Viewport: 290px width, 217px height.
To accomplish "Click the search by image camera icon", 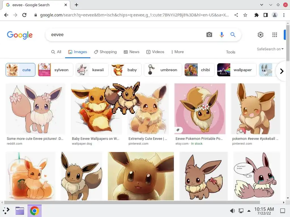I will 209,35.
